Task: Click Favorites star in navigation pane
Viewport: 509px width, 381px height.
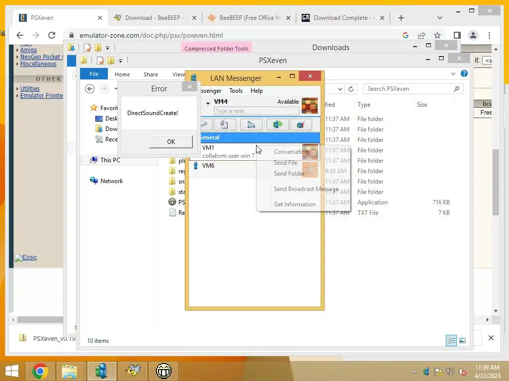Action: point(94,108)
